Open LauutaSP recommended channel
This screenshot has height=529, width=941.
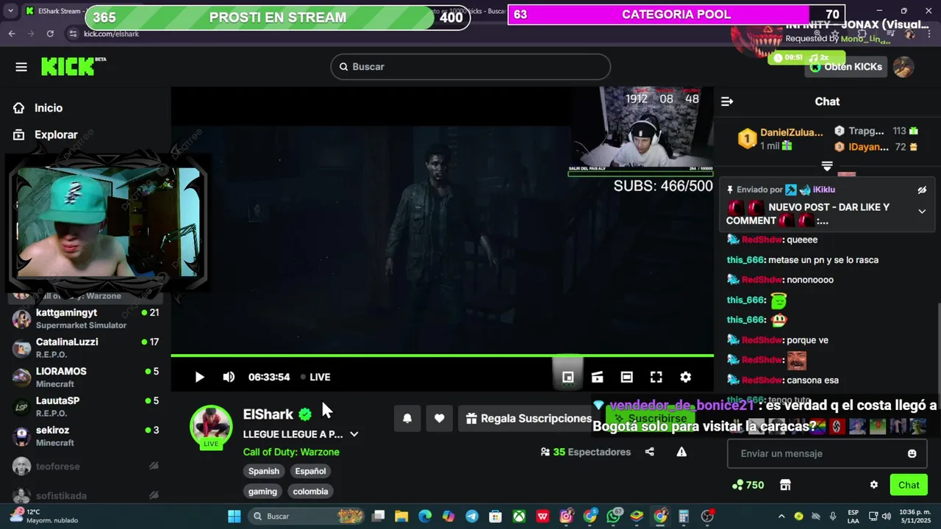(86, 406)
